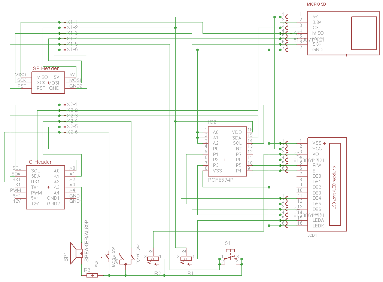Click the DB1 pin label on LCD
The width and height of the screenshot is (383, 282).
pyautogui.click(x=317, y=182)
